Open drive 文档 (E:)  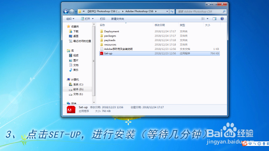click(78, 94)
